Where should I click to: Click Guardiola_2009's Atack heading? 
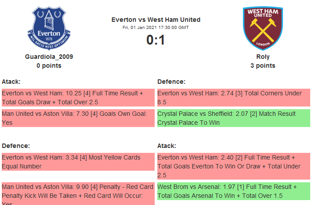click(x=11, y=82)
